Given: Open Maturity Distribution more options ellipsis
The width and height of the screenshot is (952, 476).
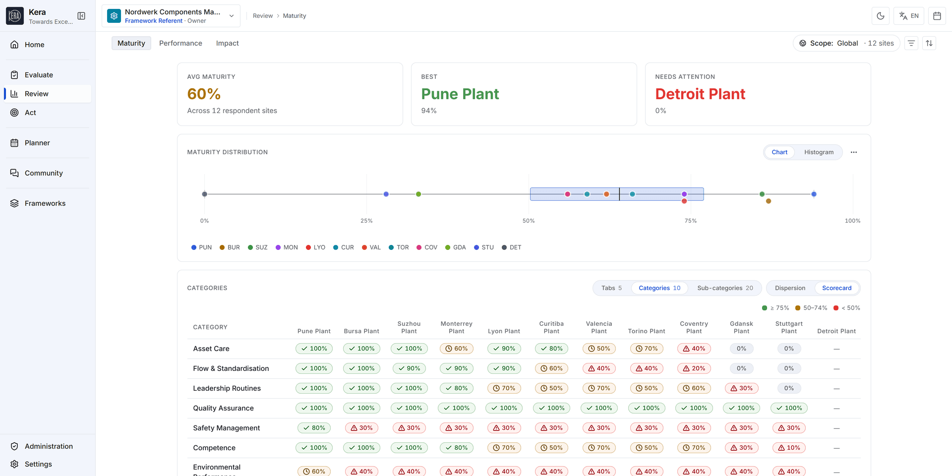Looking at the screenshot, I should [x=854, y=152].
